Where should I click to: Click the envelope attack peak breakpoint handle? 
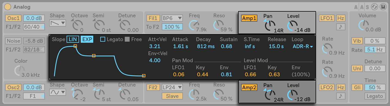coord(75,46)
